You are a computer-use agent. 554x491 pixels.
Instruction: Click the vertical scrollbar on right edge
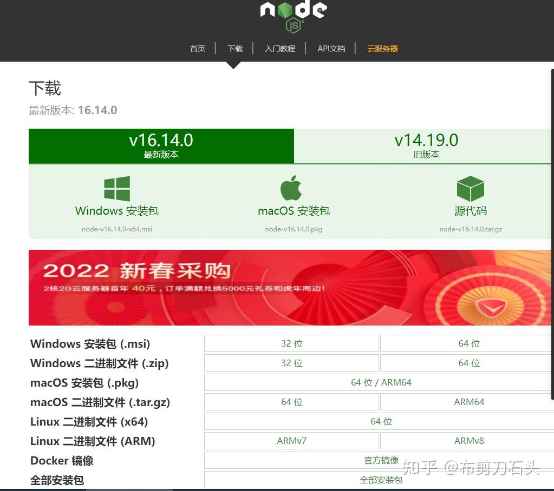[552, 235]
